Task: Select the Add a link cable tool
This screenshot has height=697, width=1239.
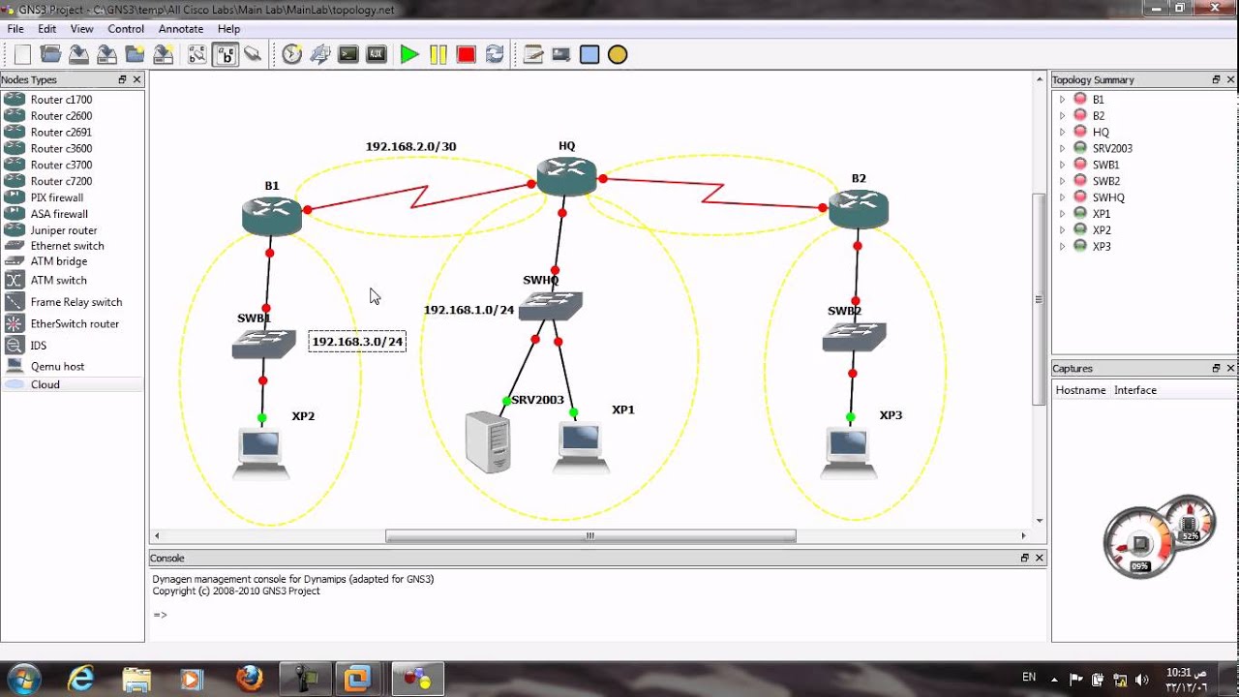Action: (x=253, y=54)
